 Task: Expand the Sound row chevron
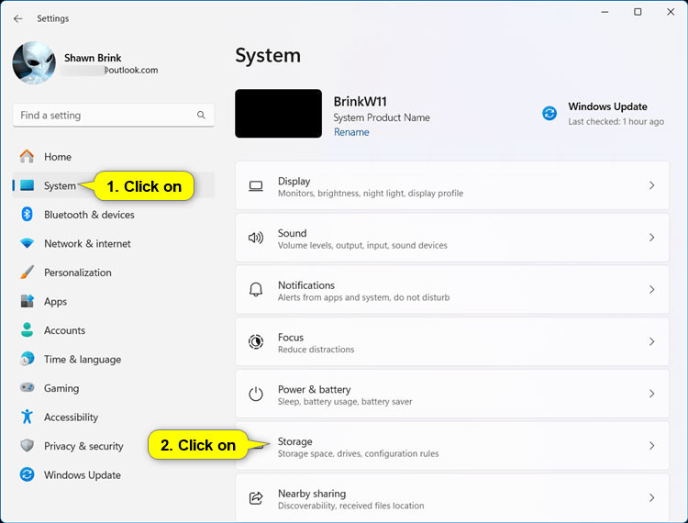coord(651,238)
